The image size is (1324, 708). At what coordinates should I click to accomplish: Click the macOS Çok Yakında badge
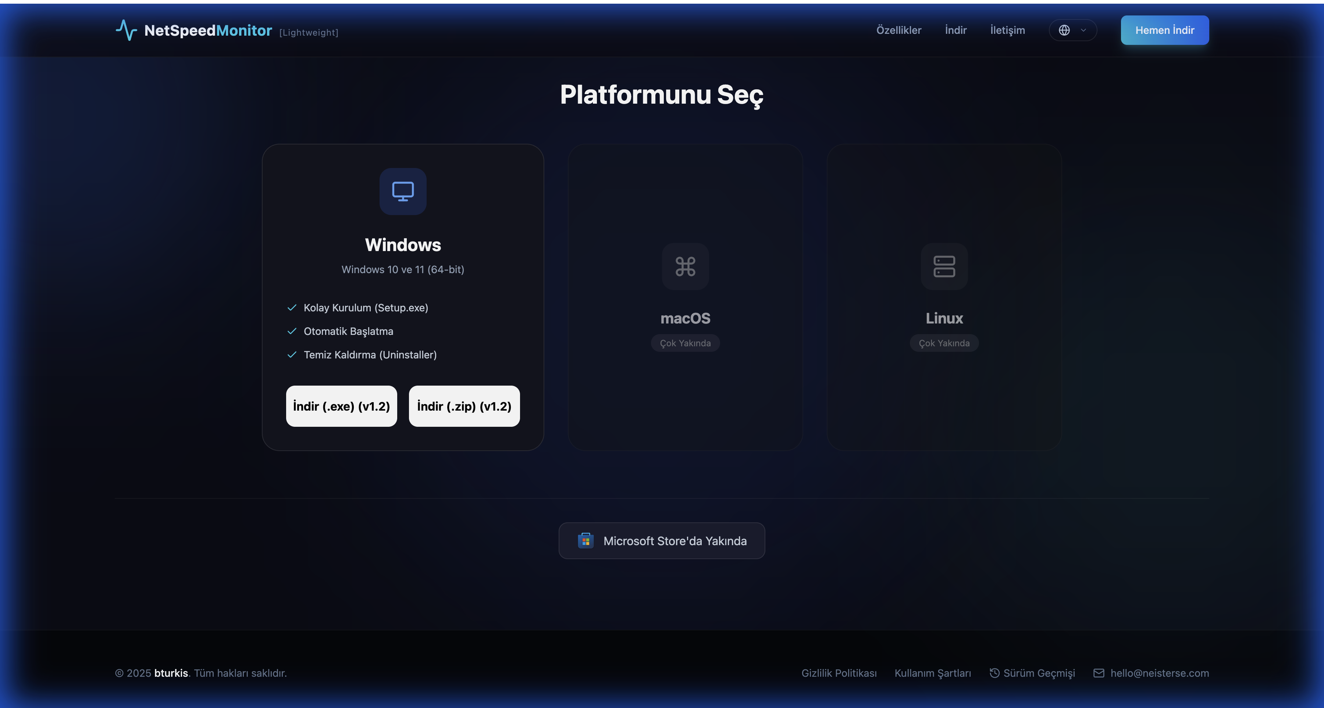click(685, 343)
